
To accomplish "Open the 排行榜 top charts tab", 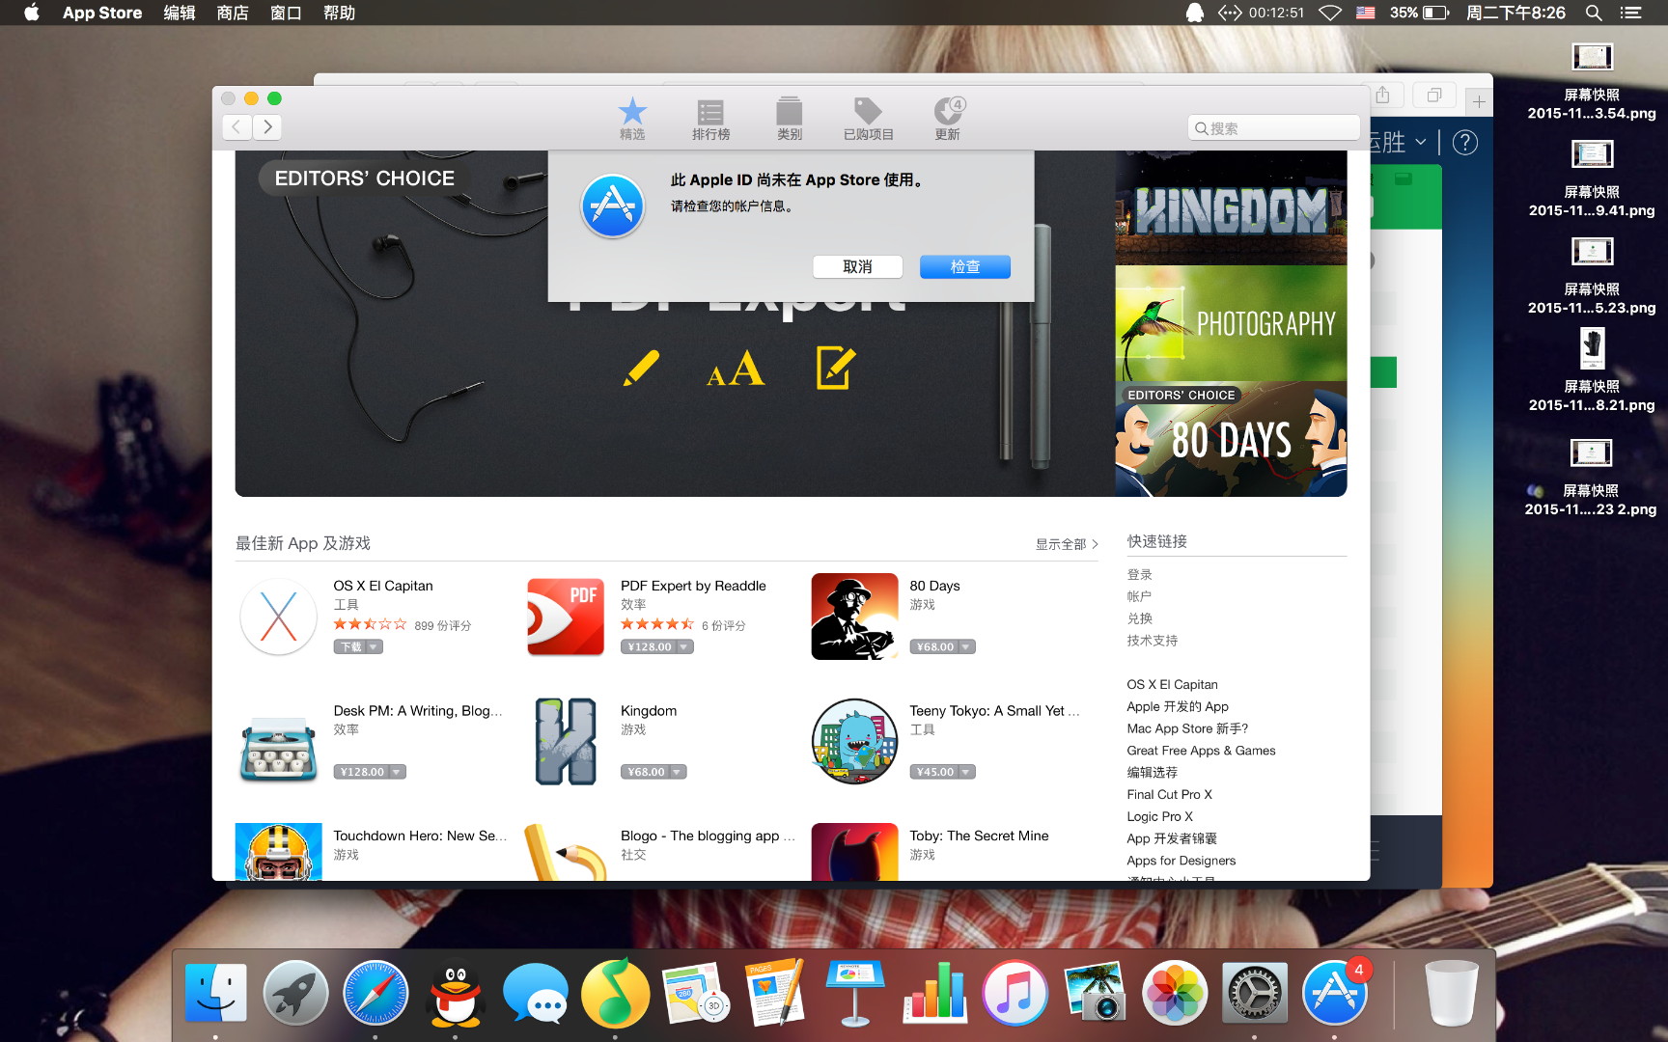I will [710, 119].
